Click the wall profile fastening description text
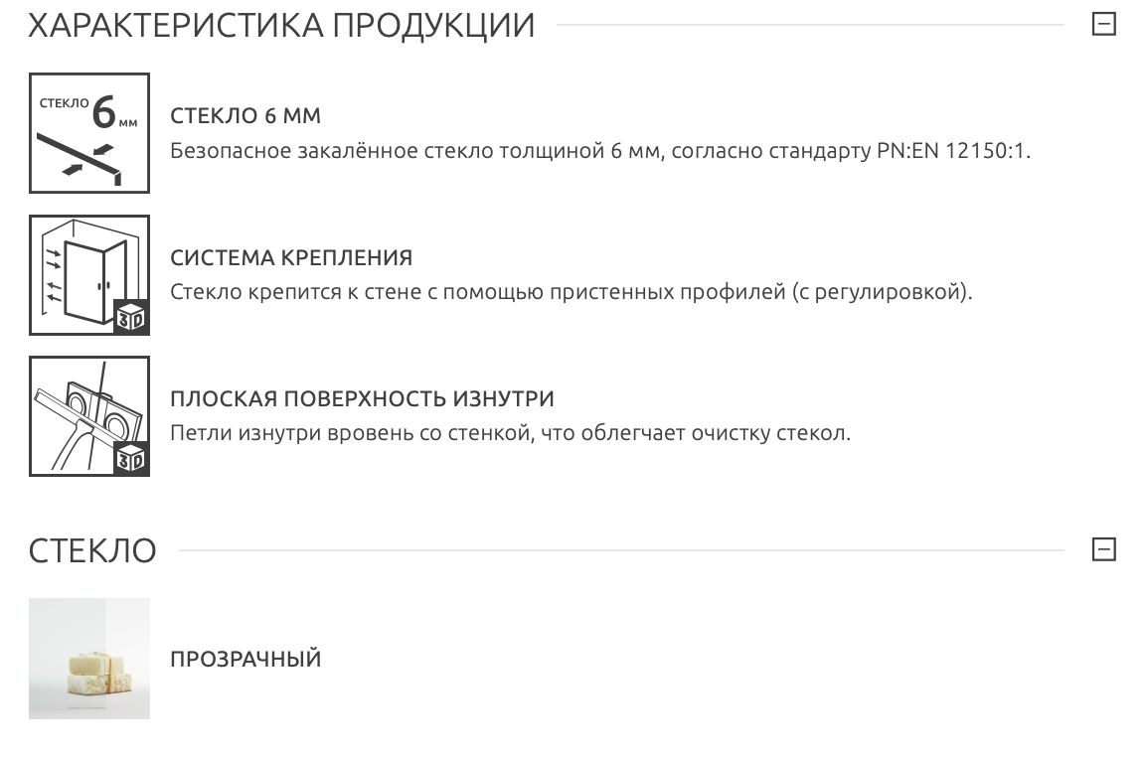This screenshot has width=1147, height=759. click(571, 293)
